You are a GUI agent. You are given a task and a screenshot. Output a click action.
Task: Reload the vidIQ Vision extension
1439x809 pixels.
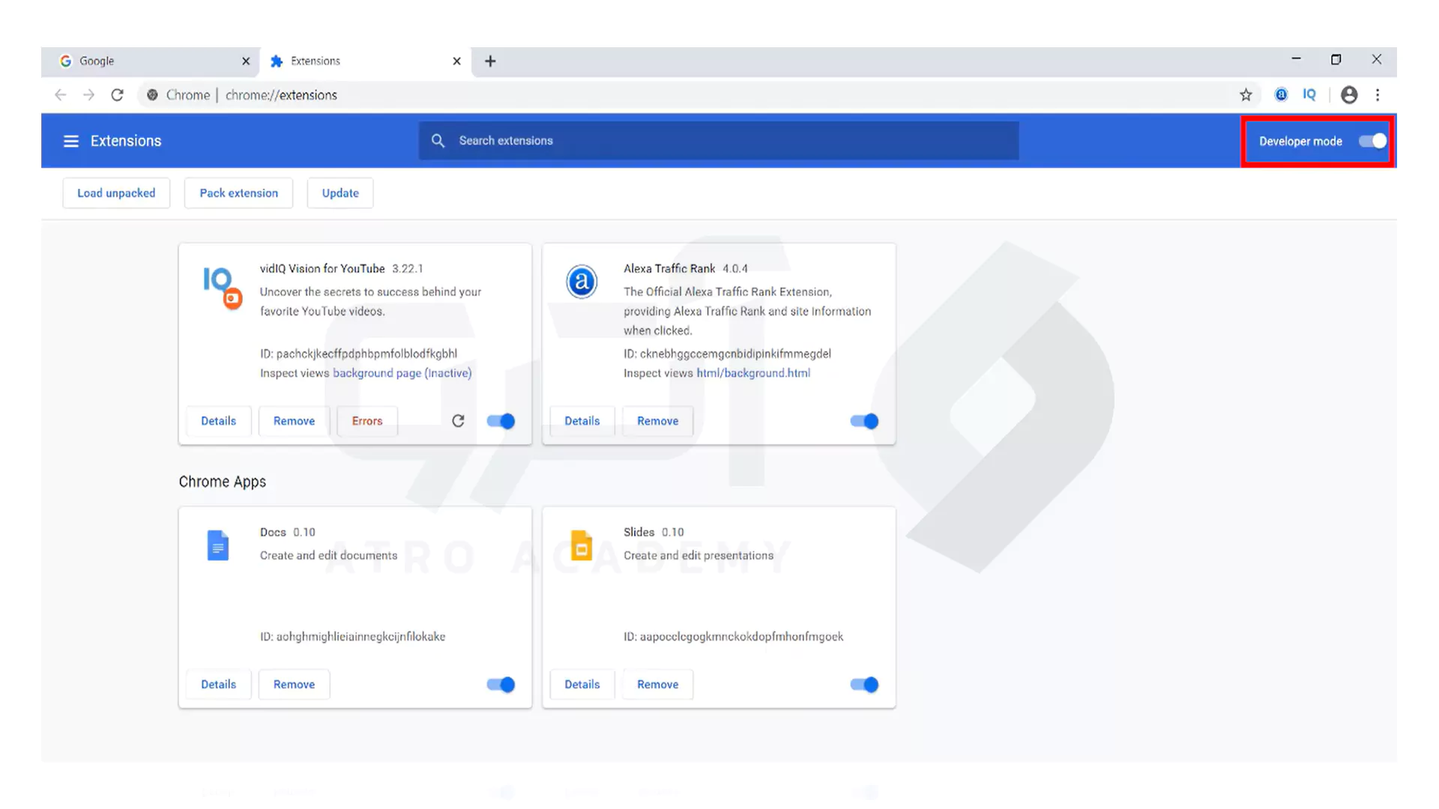458,421
